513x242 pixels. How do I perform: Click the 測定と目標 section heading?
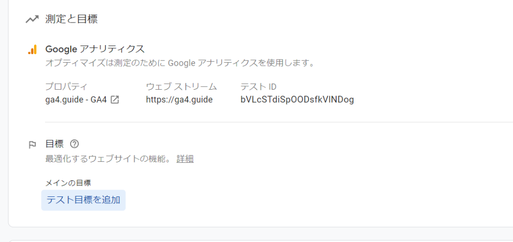[x=71, y=19]
